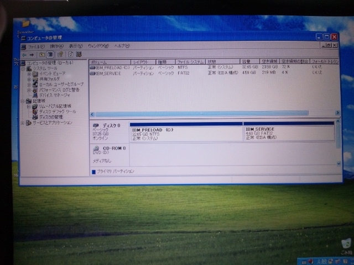Select the システム ツール icon in tree
This screenshot has height=265, width=354.
pyautogui.click(x=29, y=68)
